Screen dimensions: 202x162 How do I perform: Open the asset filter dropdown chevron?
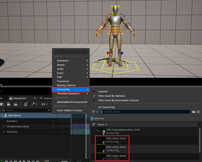97,112
